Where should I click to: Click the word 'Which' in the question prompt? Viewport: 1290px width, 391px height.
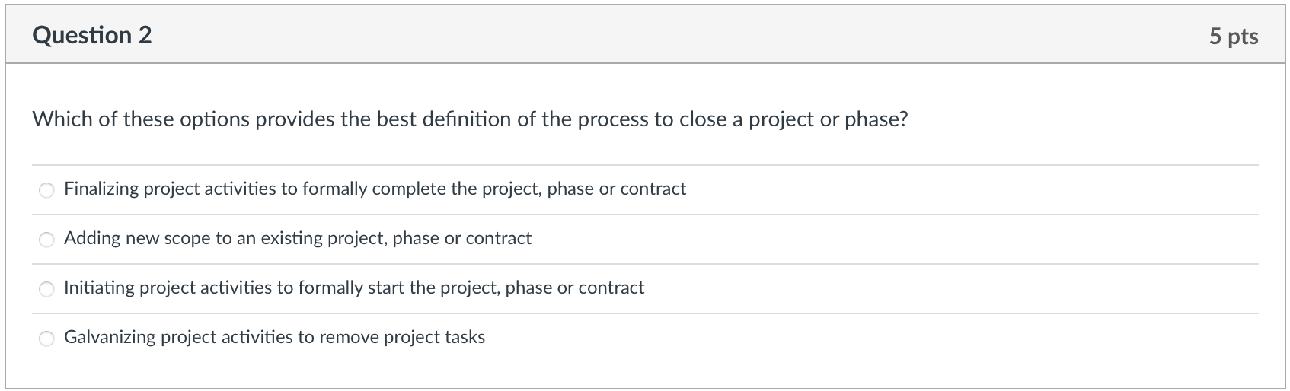(x=62, y=119)
